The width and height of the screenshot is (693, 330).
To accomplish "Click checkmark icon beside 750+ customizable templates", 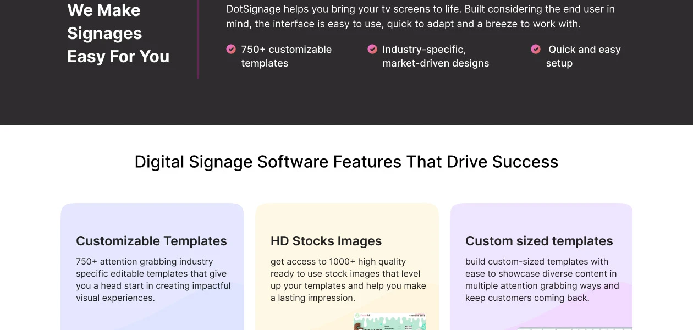I will (x=231, y=50).
